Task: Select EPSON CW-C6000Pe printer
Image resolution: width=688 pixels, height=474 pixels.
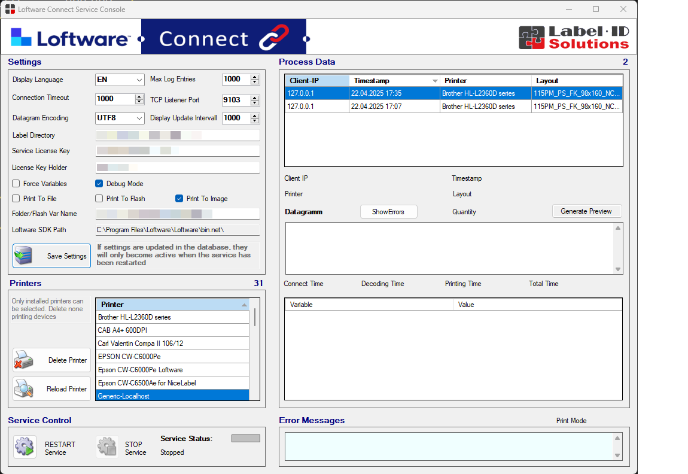Action: (172, 357)
